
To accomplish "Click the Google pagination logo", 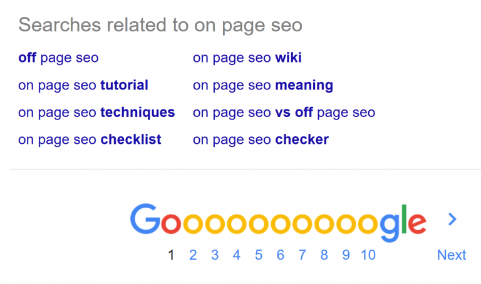I will 278,222.
